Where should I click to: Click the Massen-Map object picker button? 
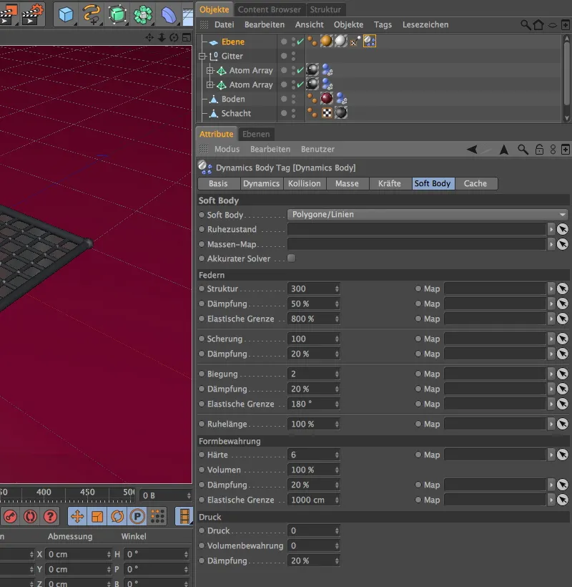click(562, 244)
